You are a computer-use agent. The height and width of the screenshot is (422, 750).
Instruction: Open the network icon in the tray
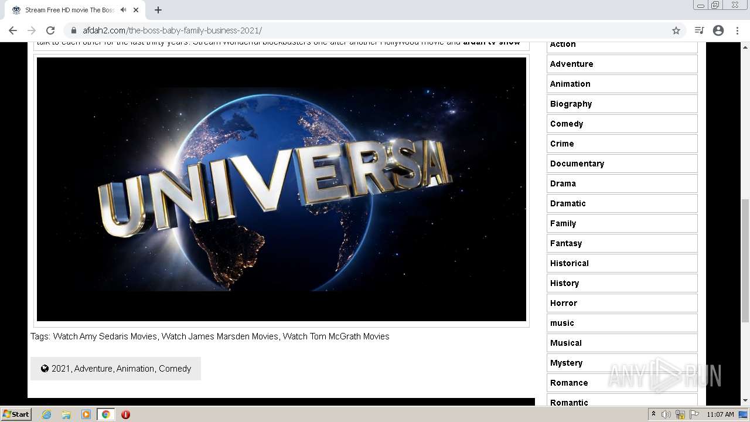680,414
